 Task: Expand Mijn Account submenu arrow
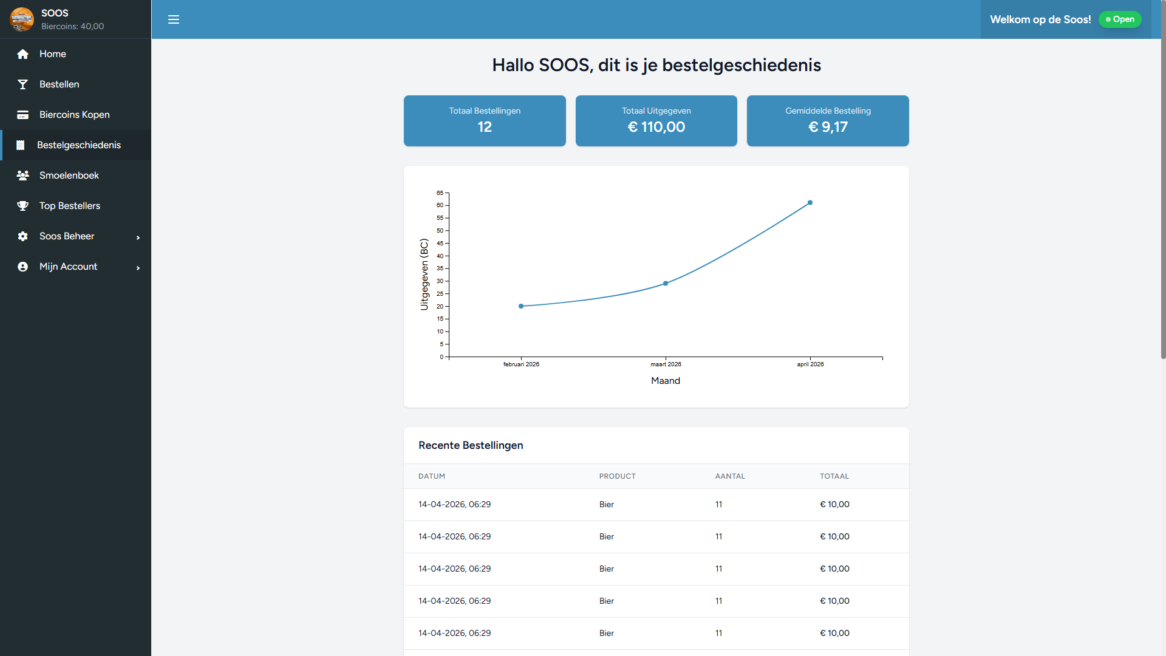click(x=138, y=268)
